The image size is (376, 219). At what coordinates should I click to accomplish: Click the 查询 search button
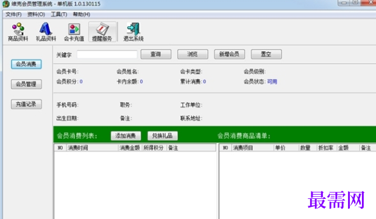(156, 54)
